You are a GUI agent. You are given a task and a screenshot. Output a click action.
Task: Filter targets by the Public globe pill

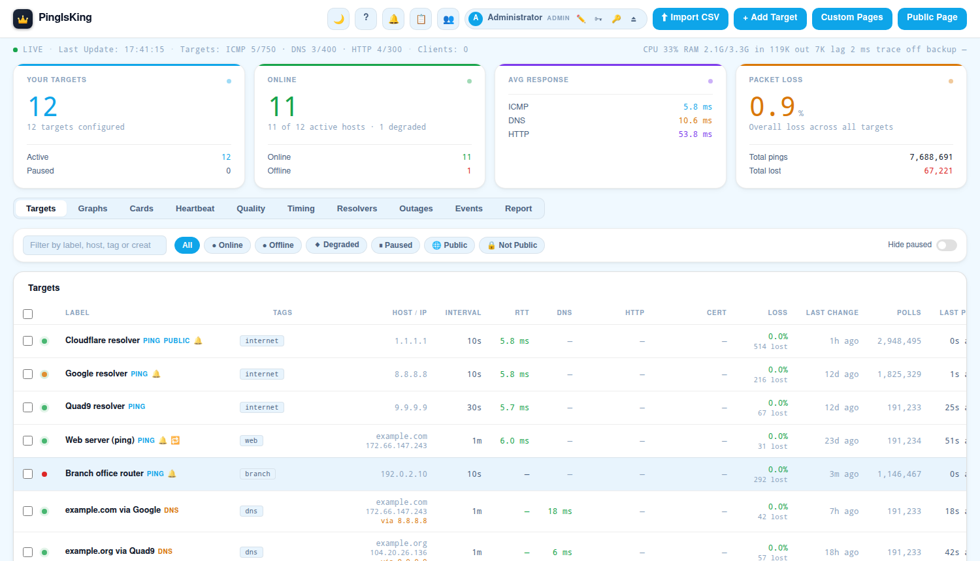point(449,245)
